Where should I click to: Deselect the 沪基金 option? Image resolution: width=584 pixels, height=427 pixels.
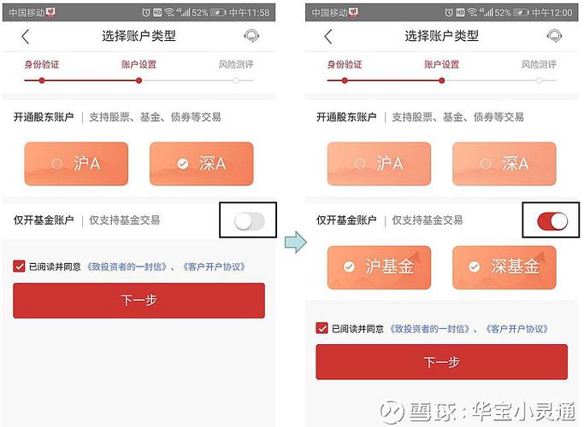379,267
